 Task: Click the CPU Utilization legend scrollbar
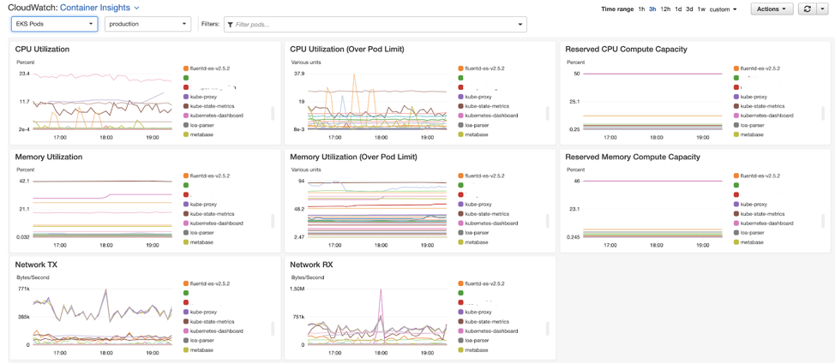click(273, 113)
